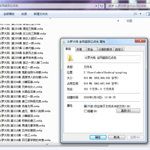
Task: Select file 第301集 in the list
Action: tap(20, 67)
